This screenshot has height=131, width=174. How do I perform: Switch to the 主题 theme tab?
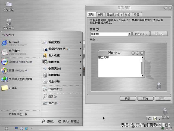pos(91,14)
